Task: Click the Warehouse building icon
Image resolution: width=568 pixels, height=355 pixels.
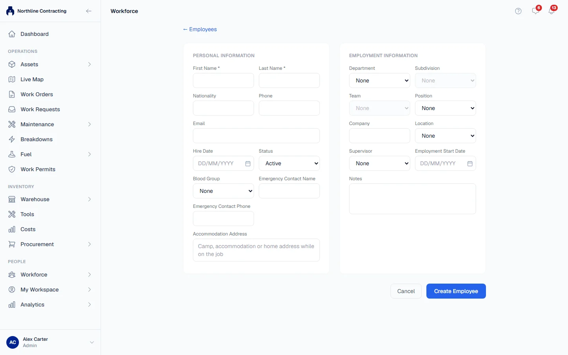Action: [12, 199]
